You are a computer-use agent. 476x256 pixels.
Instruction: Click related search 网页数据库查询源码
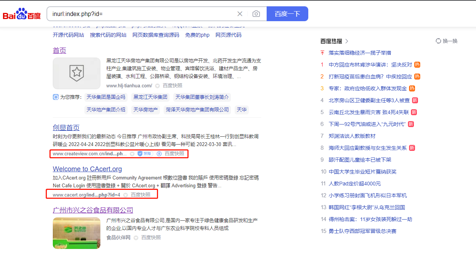pos(156,35)
